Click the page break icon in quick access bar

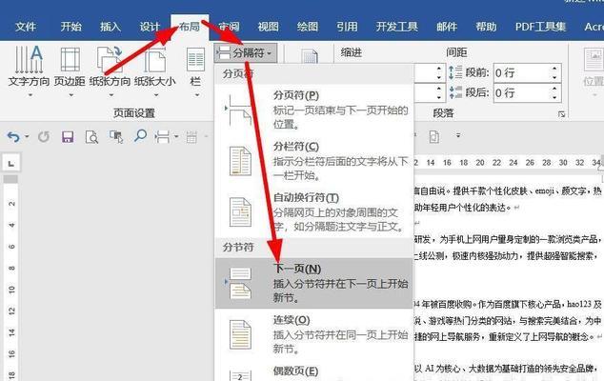coord(163,136)
